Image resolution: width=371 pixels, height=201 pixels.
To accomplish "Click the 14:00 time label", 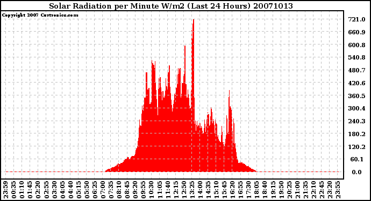I will point(200,190).
